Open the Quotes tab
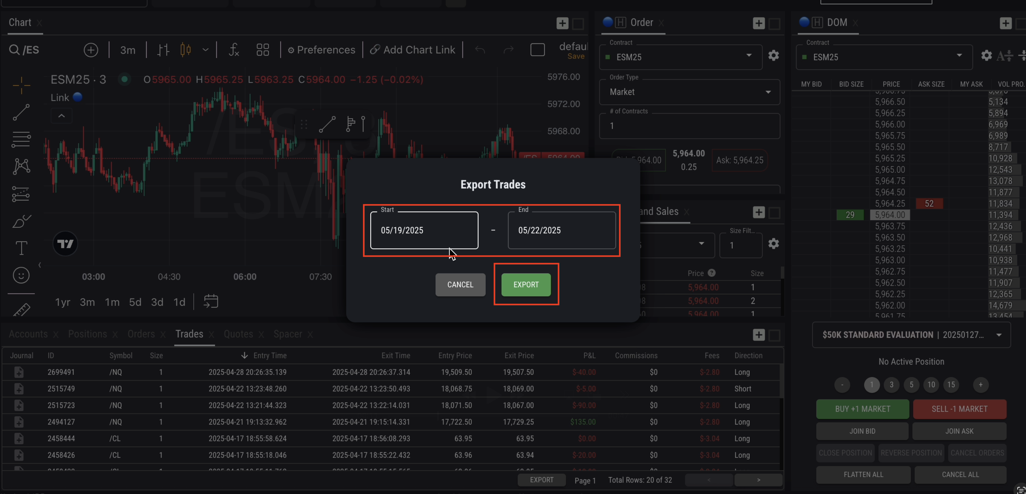The image size is (1026, 494). click(x=238, y=334)
